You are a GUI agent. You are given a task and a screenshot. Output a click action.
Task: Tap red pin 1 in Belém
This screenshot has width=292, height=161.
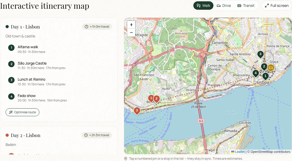pyautogui.click(x=151, y=98)
